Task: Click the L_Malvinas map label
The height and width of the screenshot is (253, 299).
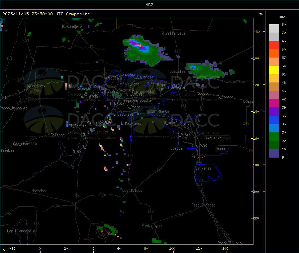Action: [x=131, y=123]
